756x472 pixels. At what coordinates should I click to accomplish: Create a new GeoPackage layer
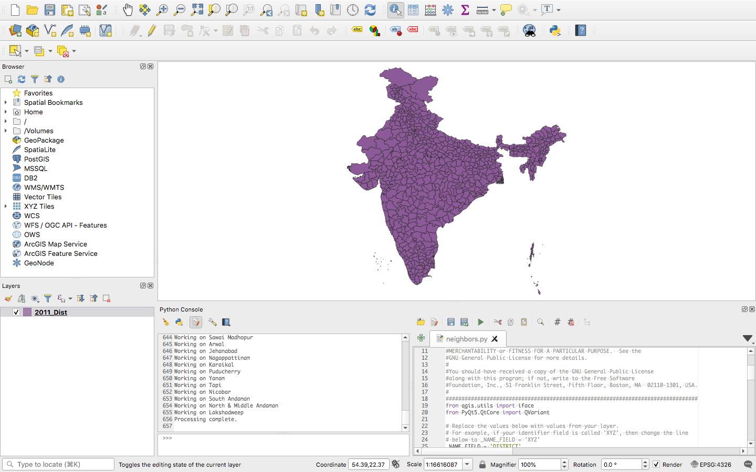(33, 30)
